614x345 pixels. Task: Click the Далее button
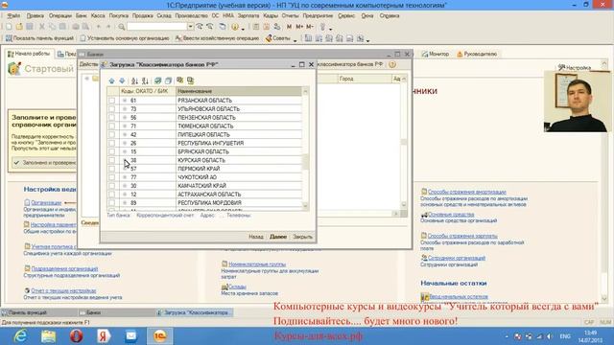[278, 237]
